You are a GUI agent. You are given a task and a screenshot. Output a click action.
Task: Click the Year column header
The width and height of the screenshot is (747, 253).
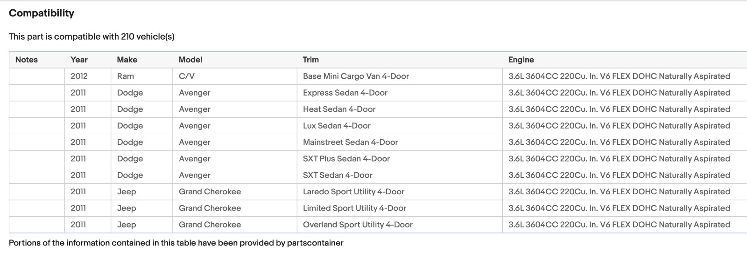(79, 60)
